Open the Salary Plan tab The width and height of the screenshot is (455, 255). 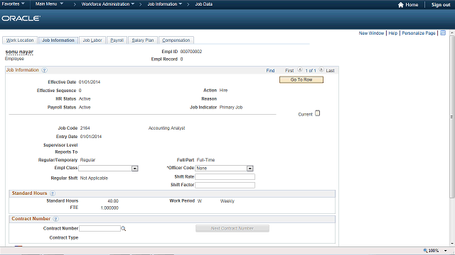tap(142, 40)
